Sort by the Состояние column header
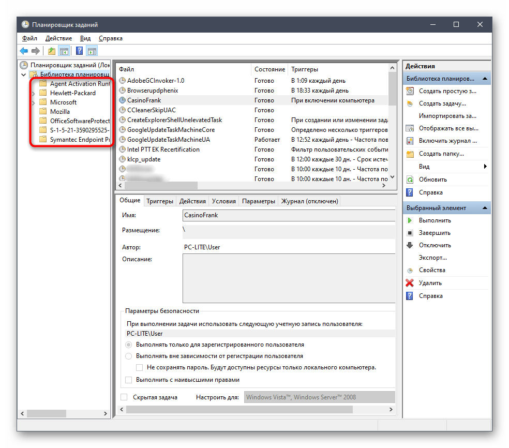 coord(270,69)
